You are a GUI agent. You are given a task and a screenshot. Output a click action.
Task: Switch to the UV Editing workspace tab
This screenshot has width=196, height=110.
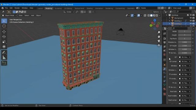[68, 8]
